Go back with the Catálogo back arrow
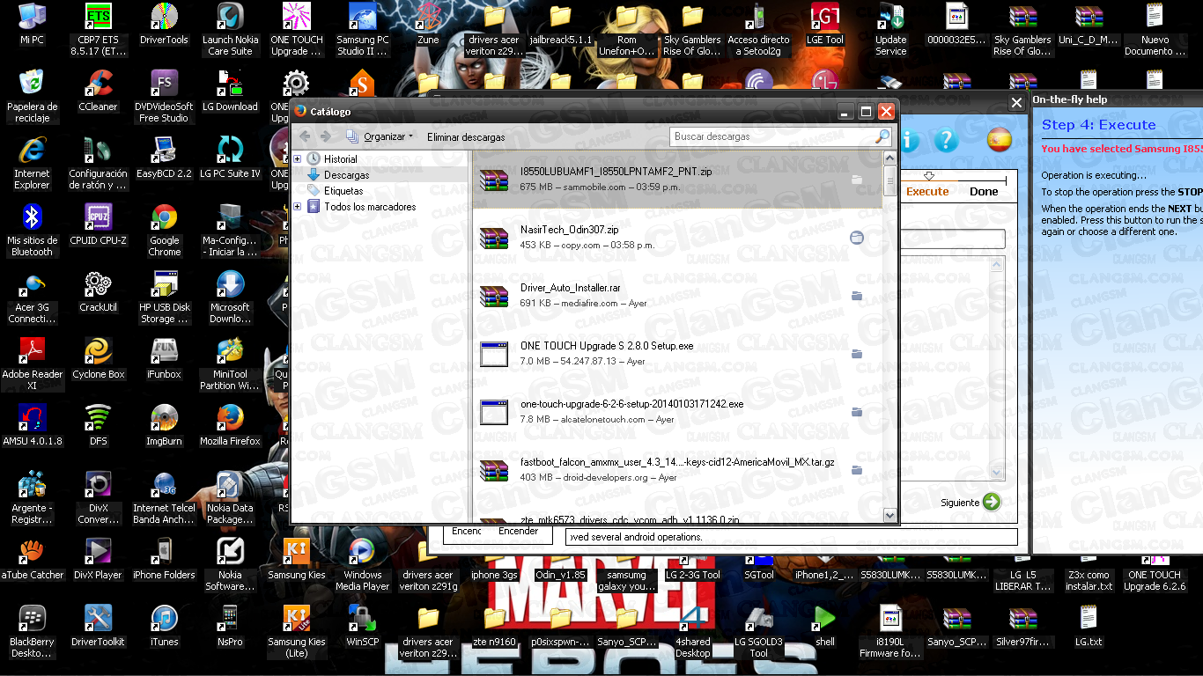1203x676 pixels. click(305, 136)
